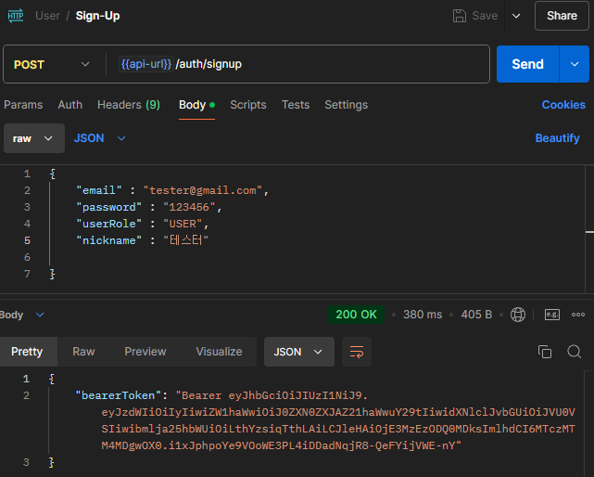This screenshot has width=594, height=477.
Task: Click the copy response icon
Action: click(545, 352)
